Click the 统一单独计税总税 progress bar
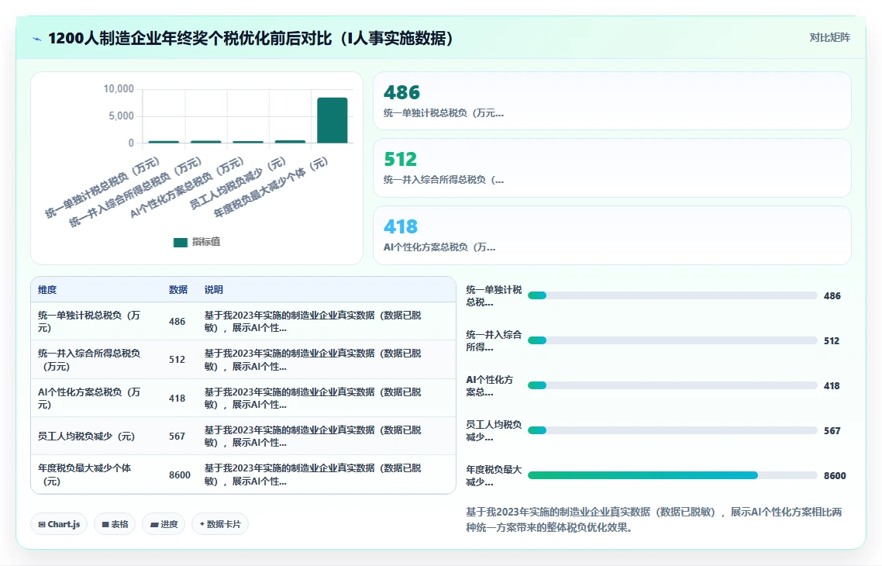882x566 pixels. pyautogui.click(x=672, y=295)
